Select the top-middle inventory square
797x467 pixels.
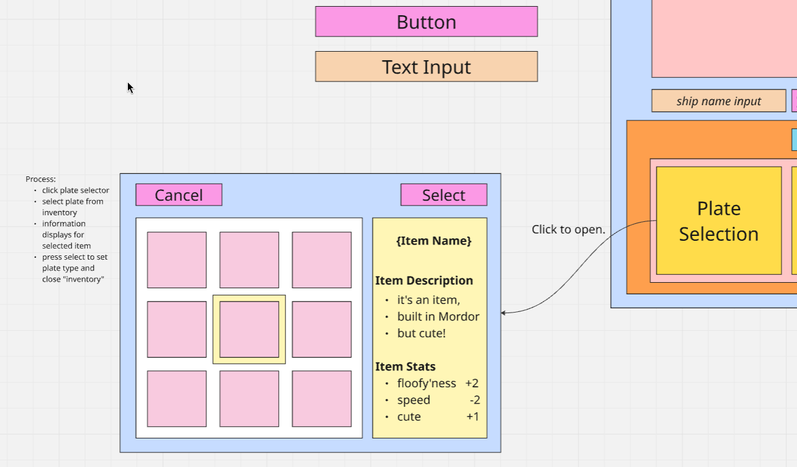pyautogui.click(x=249, y=260)
